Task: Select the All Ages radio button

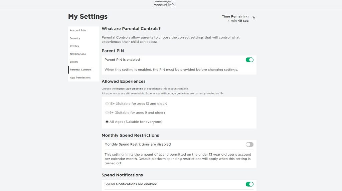Action: coord(107,122)
